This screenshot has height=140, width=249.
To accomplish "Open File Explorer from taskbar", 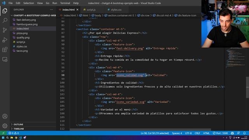I will [12, 138].
